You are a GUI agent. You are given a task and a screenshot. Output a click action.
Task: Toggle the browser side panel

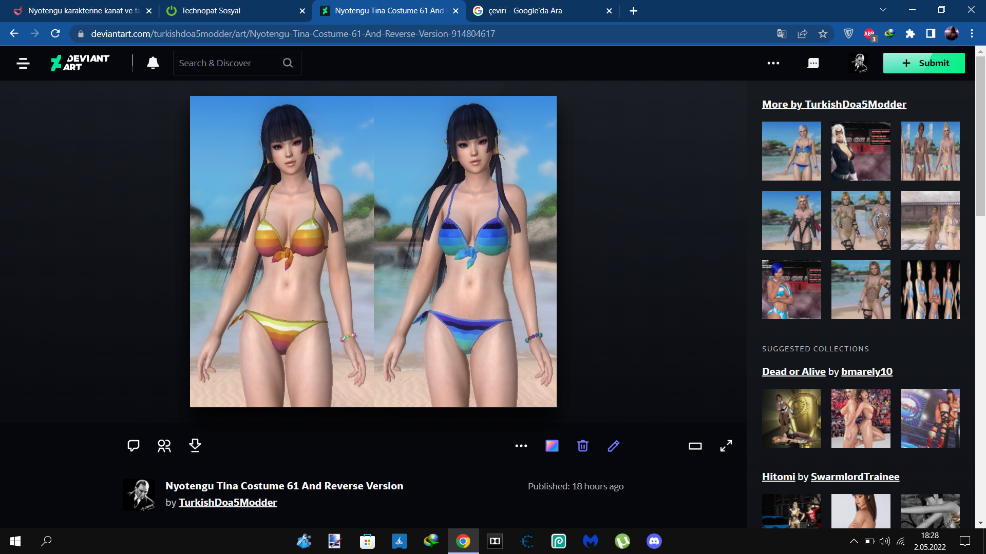[931, 33]
